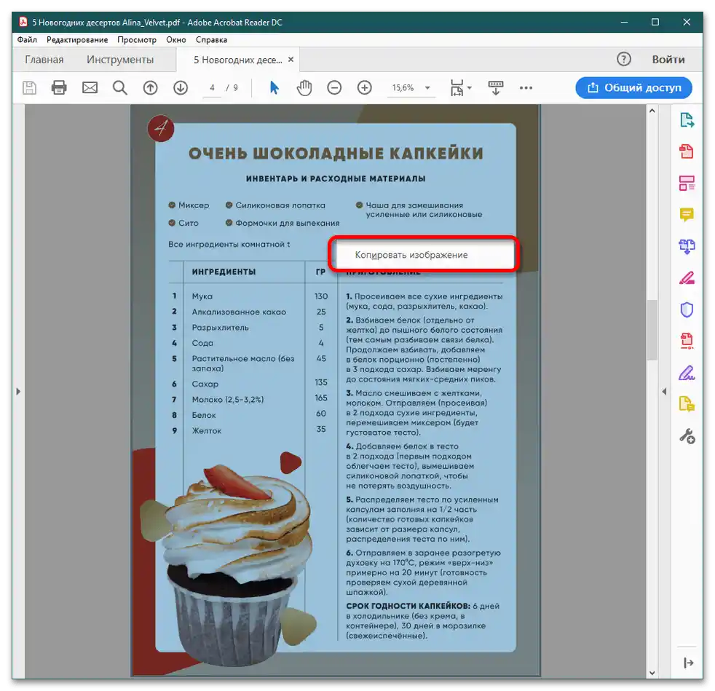
Task: Click scrollbar up arrow
Action: (x=652, y=111)
